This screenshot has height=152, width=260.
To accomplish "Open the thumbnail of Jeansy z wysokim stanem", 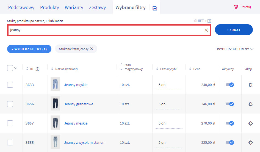I will (x=56, y=142).
